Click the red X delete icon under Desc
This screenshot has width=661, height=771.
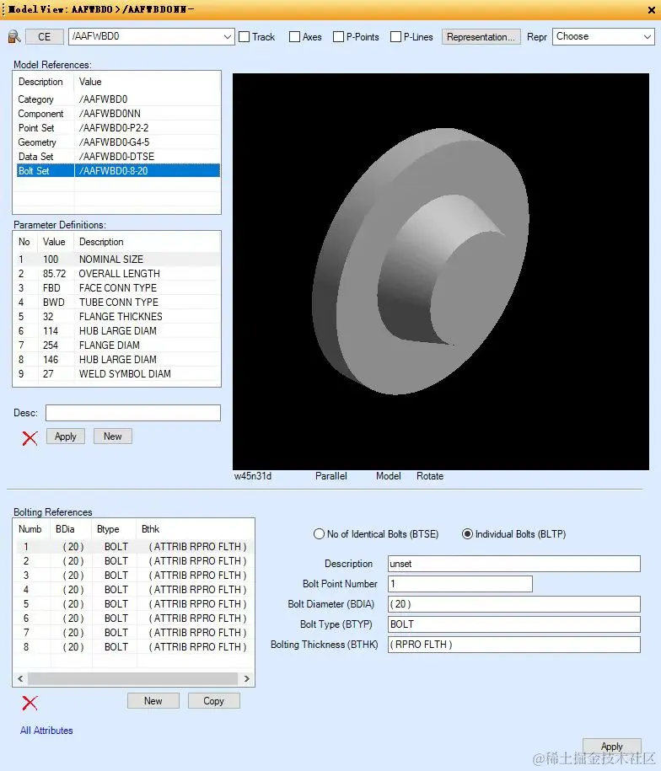point(30,437)
